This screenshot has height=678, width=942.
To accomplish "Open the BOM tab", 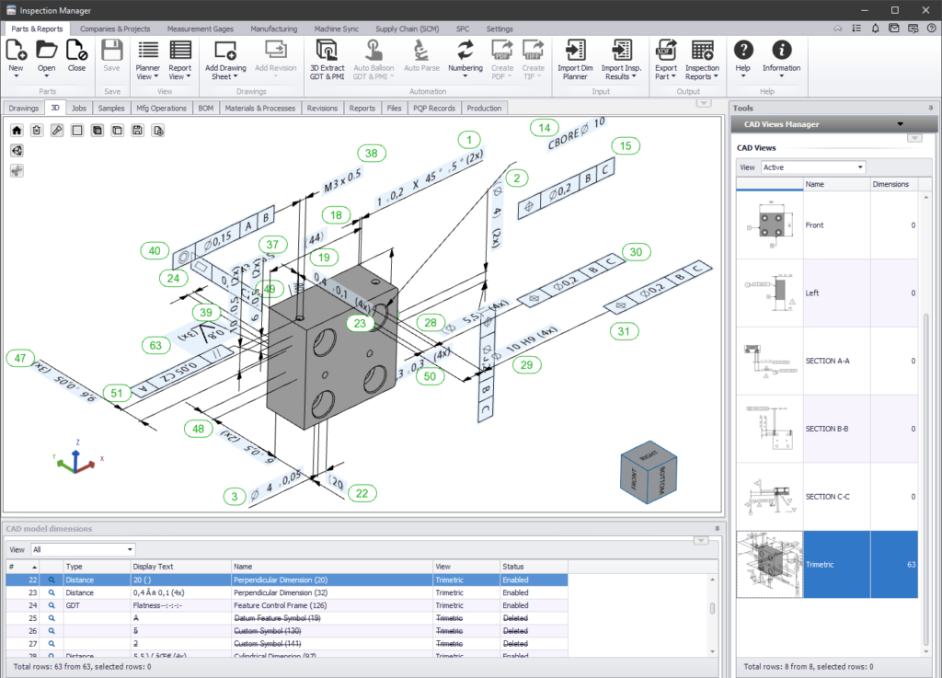I will click(x=205, y=108).
